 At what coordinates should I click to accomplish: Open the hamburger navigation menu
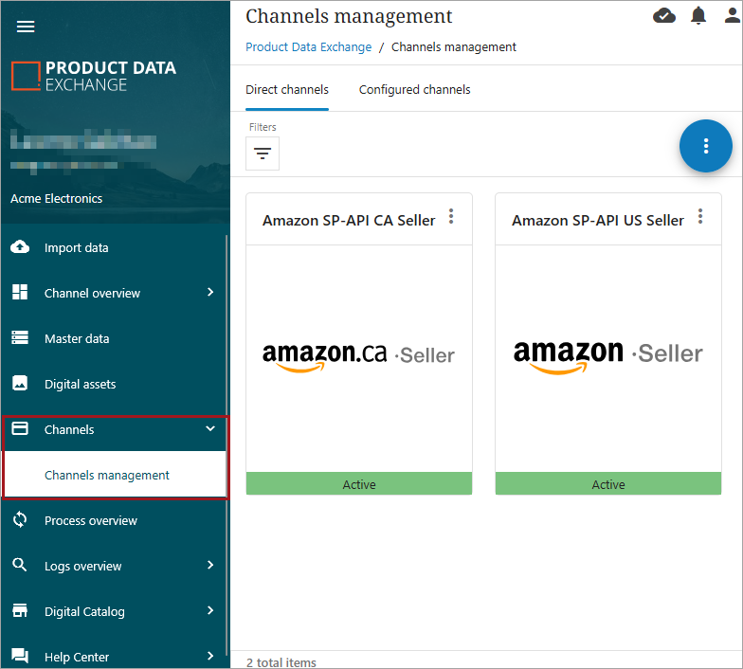26,27
